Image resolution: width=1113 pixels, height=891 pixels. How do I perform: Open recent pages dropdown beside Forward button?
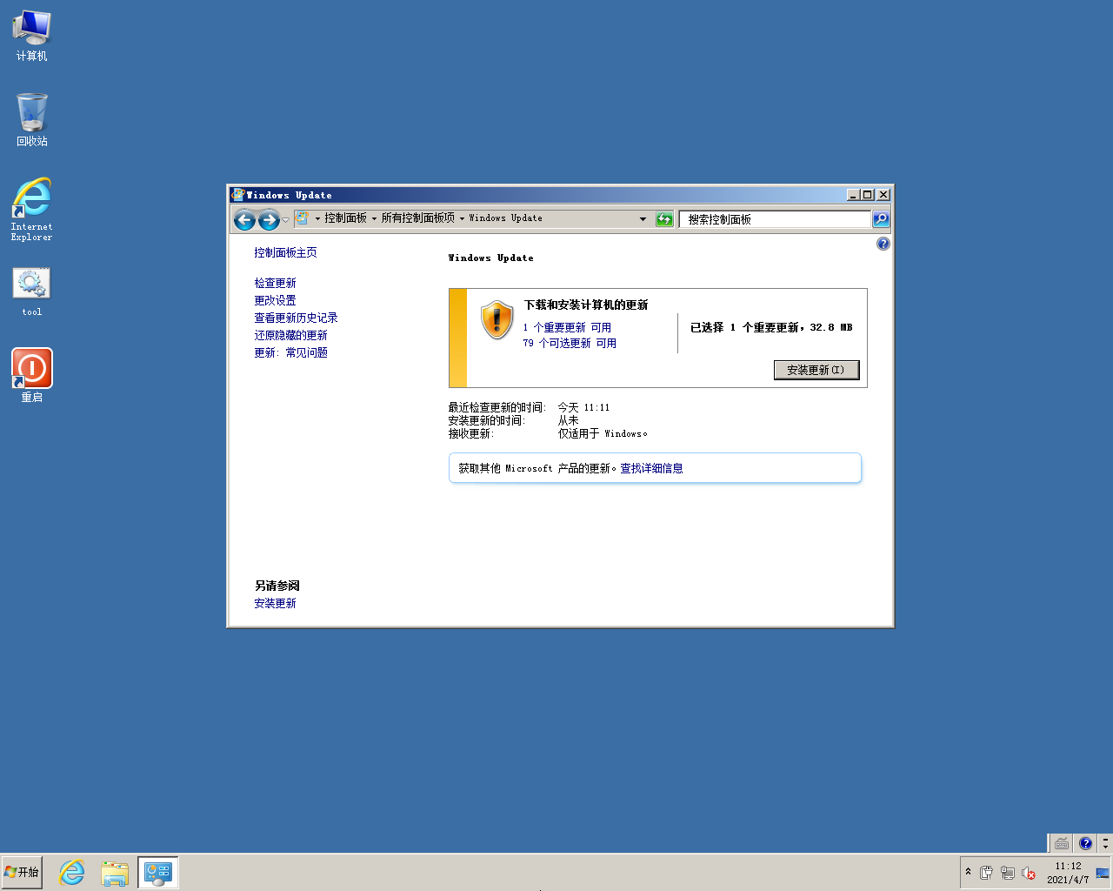285,220
